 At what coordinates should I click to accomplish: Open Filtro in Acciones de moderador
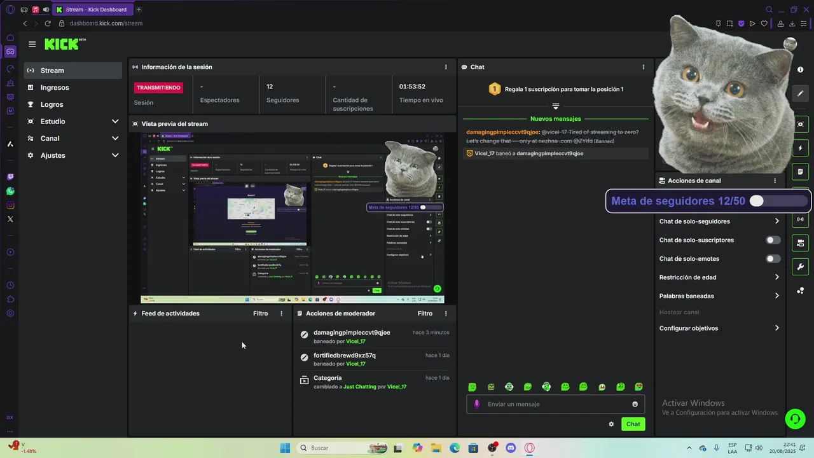(425, 314)
